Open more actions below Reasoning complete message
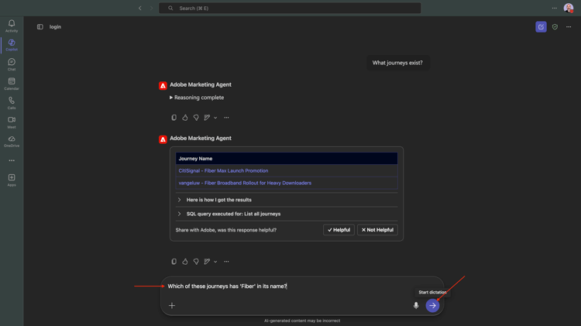This screenshot has width=581, height=326. pyautogui.click(x=226, y=118)
